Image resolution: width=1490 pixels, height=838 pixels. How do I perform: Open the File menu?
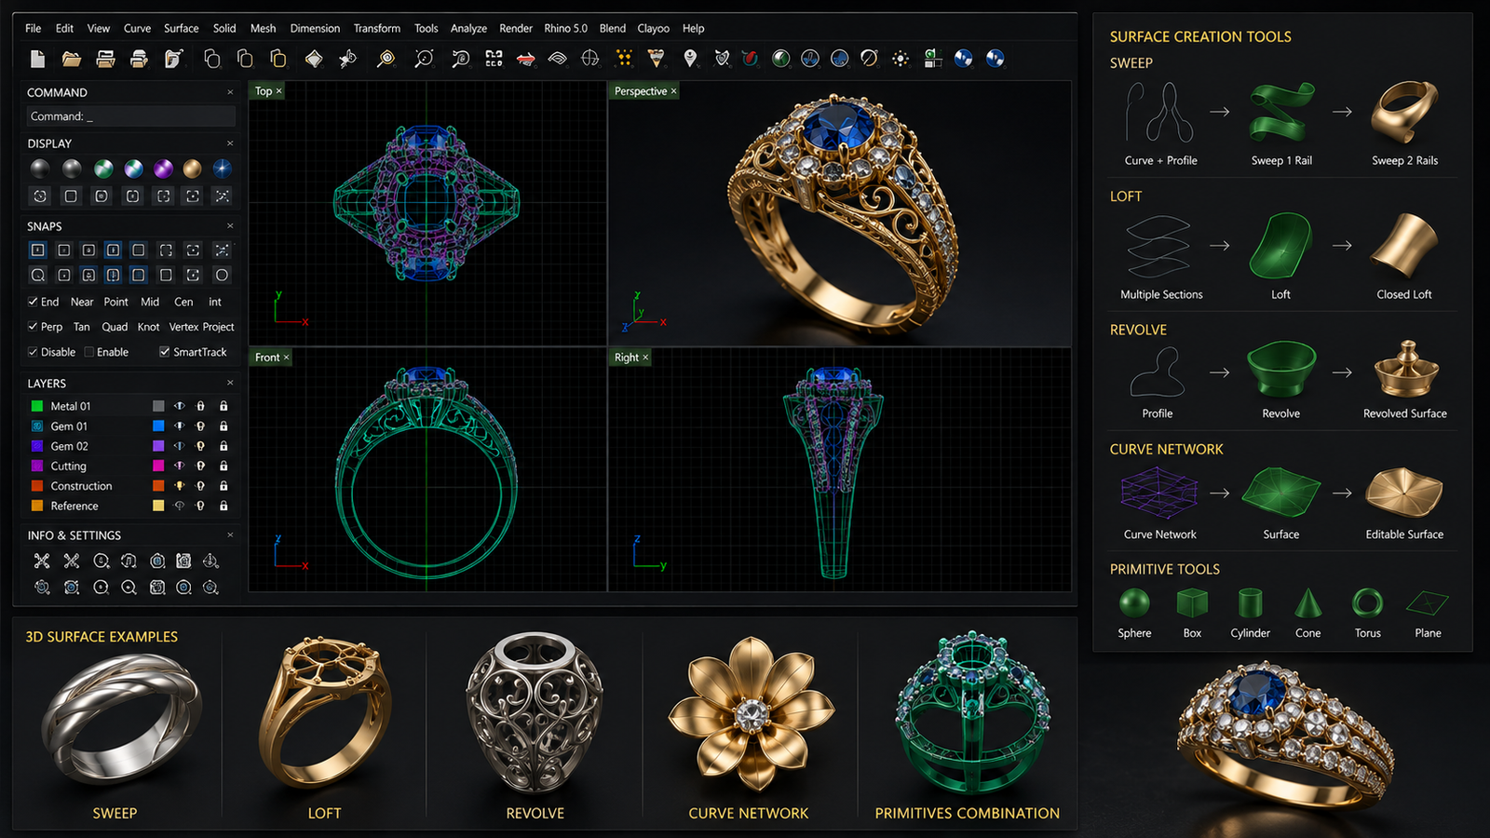(34, 29)
